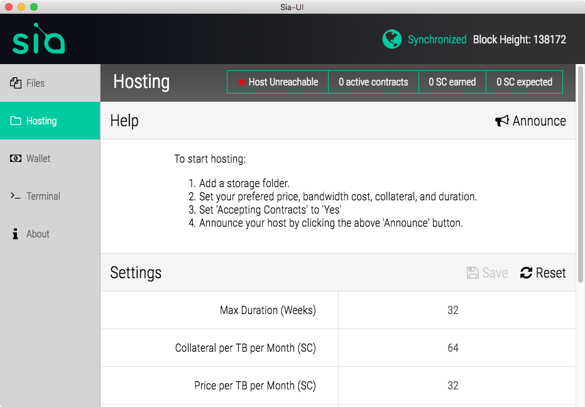Click the Collateral per TB per Month label
Screen dimensions: 585x407
click(246, 348)
